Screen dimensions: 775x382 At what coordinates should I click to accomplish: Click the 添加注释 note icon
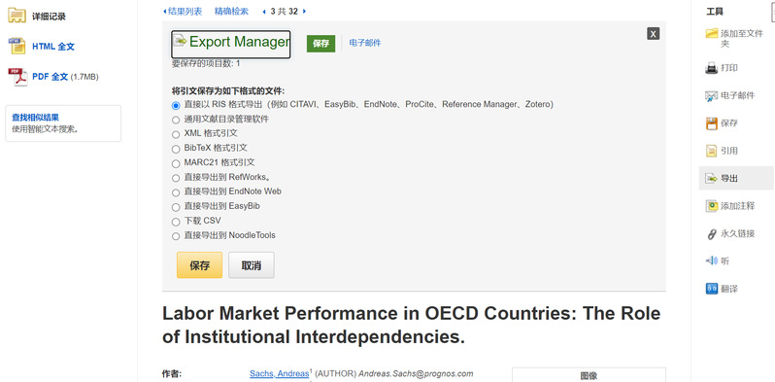point(711,206)
